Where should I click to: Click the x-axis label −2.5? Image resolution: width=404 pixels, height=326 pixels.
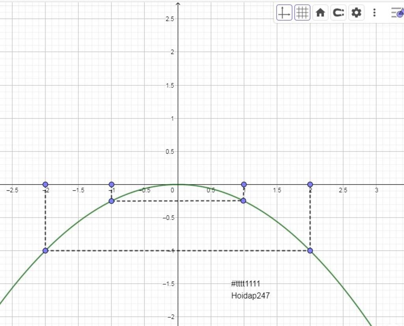point(12,190)
